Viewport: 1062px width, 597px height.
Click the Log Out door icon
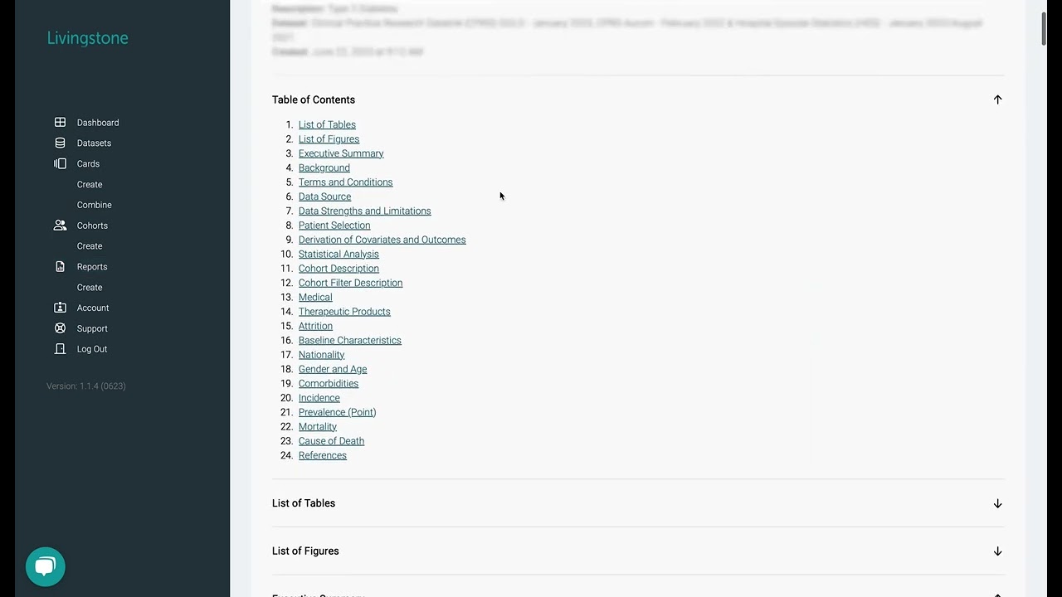pos(60,349)
